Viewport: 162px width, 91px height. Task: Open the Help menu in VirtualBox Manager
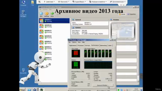pyautogui.click(x=50, y=9)
